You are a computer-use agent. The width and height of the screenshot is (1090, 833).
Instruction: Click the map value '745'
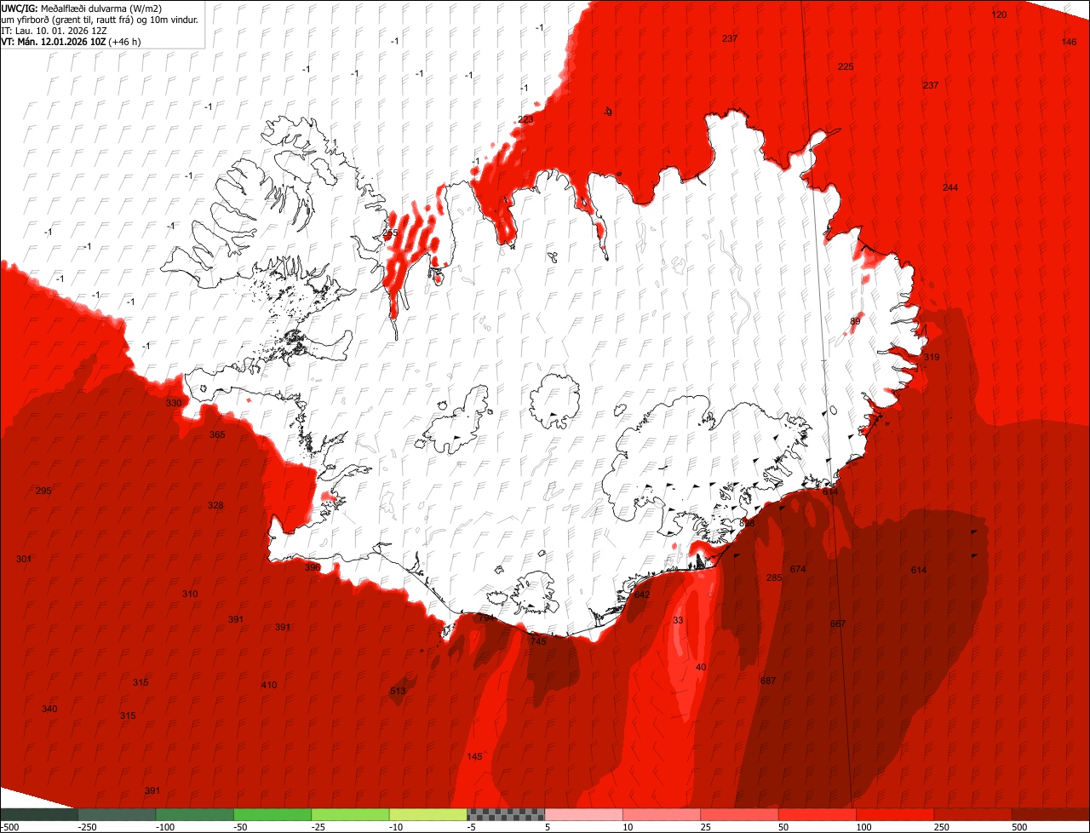tap(538, 641)
